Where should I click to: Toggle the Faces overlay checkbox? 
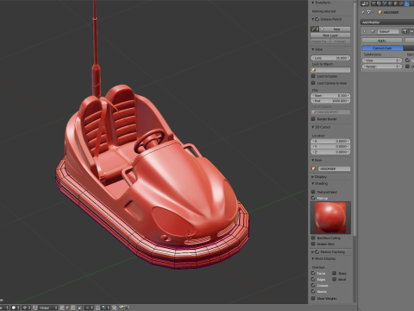pos(313,273)
